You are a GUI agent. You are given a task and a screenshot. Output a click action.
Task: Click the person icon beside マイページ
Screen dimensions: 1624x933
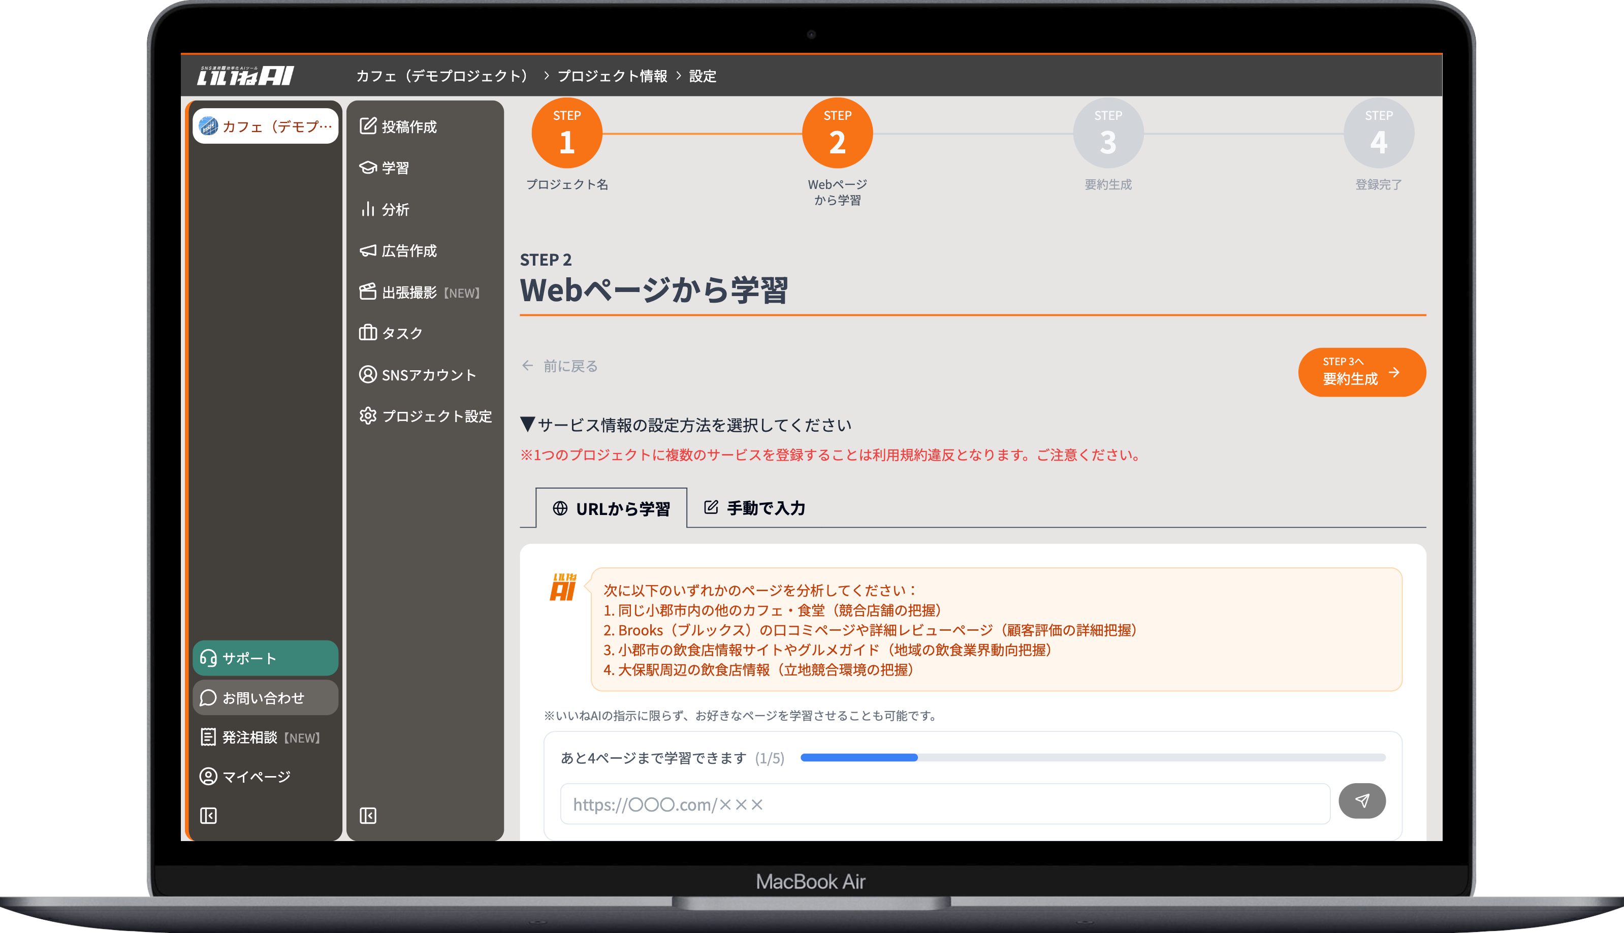click(x=208, y=776)
